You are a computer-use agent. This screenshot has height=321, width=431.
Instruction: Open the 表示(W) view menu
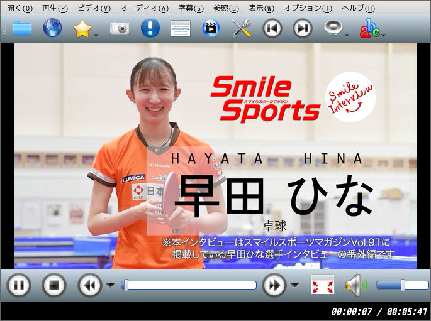coord(261,8)
